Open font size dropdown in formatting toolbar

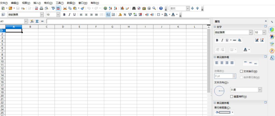point(58,15)
